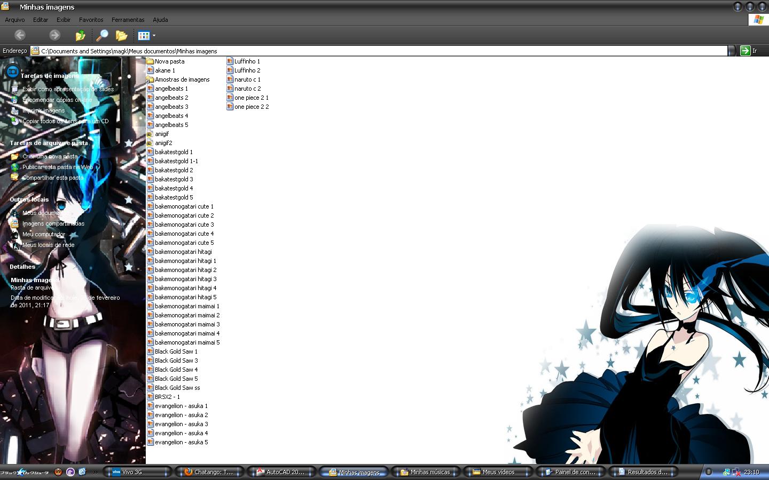This screenshot has width=769, height=480.
Task: Open the Exibir menu
Action: (x=64, y=20)
